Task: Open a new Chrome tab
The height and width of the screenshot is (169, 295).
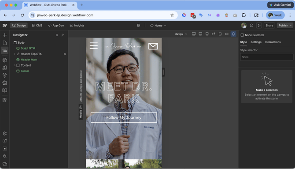Action: point(82,5)
